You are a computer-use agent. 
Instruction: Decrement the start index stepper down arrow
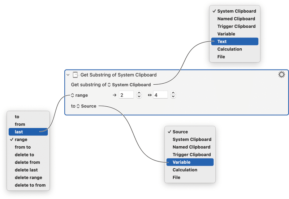click(139, 97)
